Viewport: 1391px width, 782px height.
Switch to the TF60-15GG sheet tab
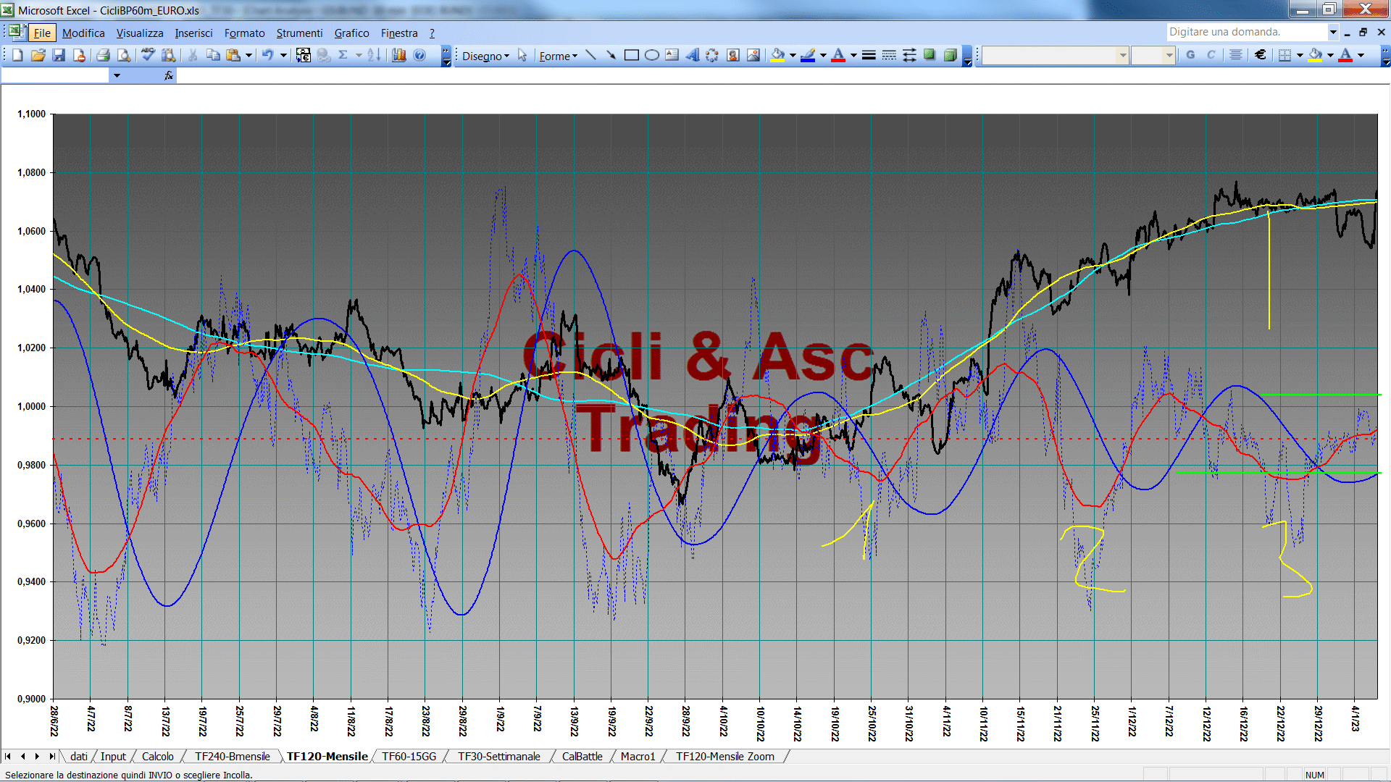(409, 756)
